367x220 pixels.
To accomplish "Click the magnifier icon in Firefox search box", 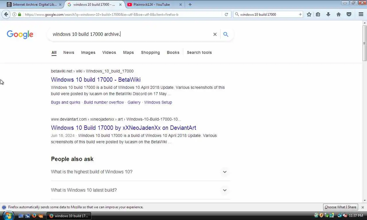I will click(x=237, y=14).
